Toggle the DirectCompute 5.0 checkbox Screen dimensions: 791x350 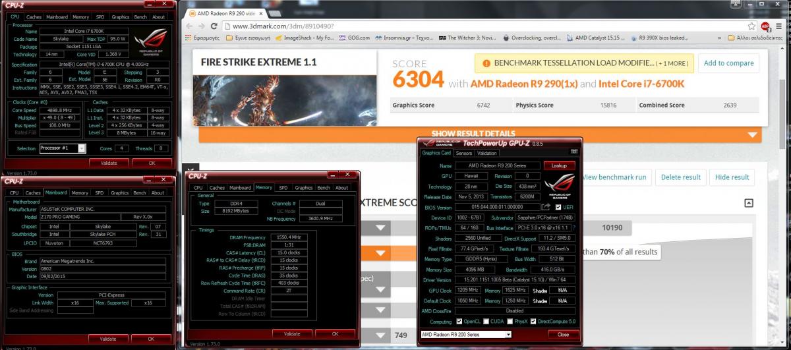tap(533, 321)
